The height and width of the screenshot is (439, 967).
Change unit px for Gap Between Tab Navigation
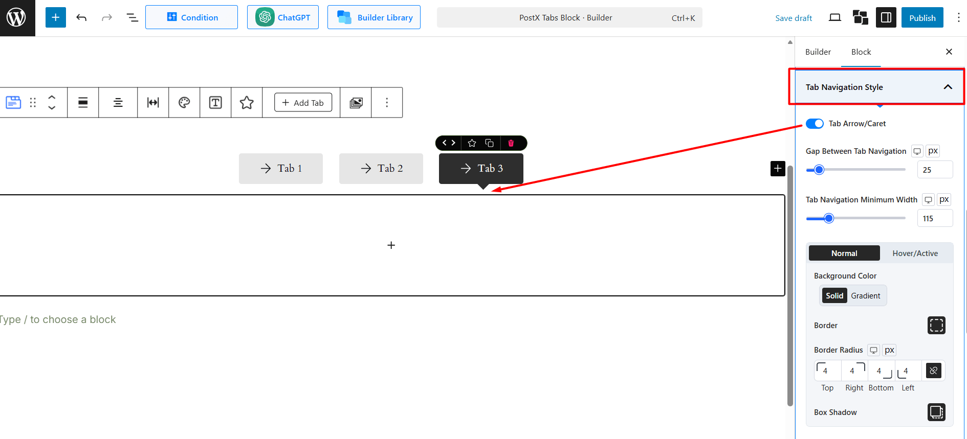933,151
